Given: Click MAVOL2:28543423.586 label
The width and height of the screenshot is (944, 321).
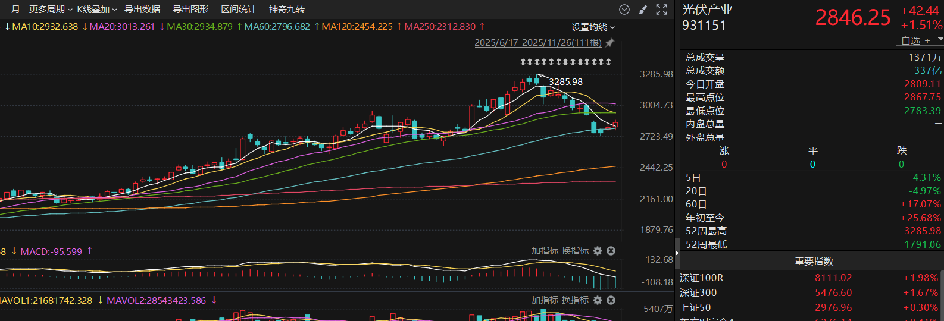Looking at the screenshot, I should click(157, 301).
